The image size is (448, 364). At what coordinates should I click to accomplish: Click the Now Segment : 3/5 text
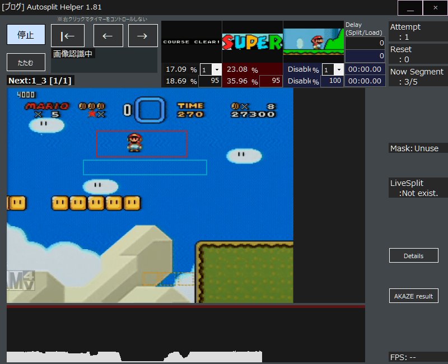point(417,77)
